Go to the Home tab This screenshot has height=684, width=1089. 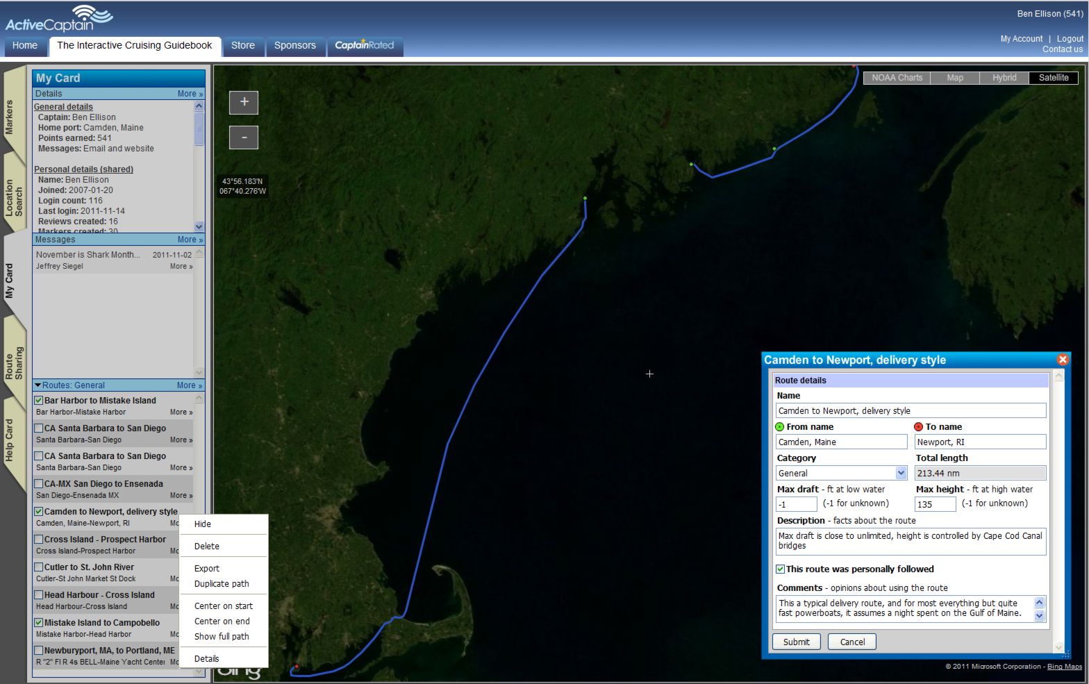point(25,46)
